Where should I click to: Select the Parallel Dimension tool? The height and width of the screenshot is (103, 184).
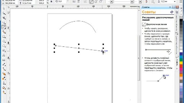4,64
